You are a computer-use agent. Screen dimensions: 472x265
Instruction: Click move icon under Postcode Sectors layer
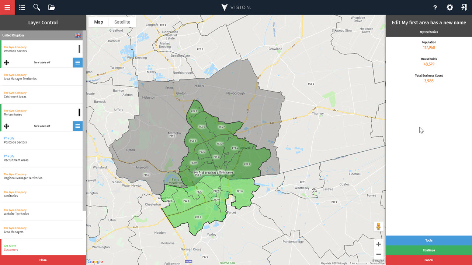click(6, 63)
